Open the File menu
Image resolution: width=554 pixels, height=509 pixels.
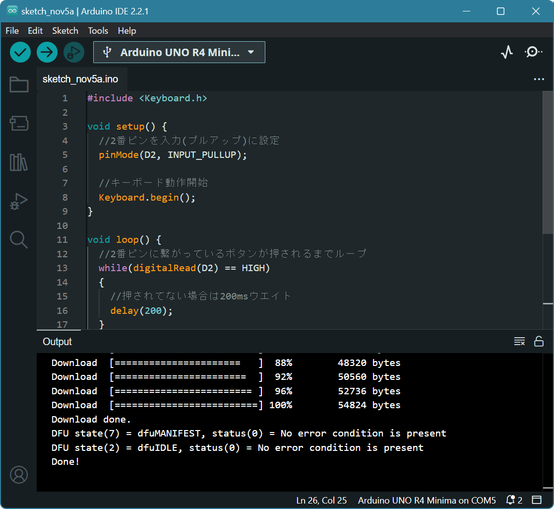(12, 31)
